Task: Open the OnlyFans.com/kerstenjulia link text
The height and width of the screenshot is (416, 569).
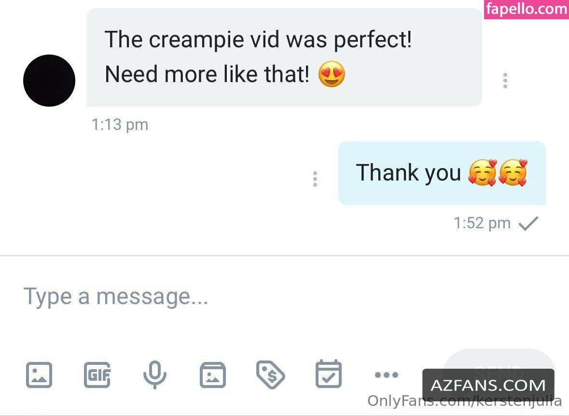Action: coord(464,401)
